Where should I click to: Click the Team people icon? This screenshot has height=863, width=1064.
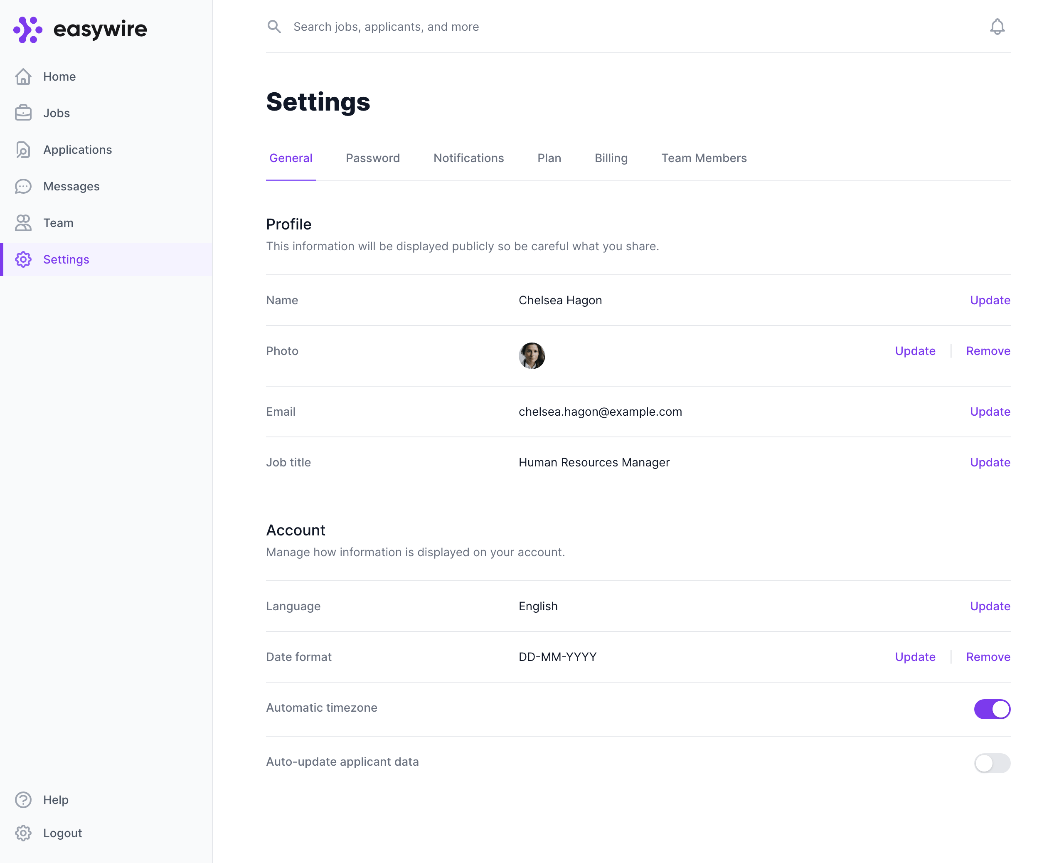coord(23,223)
